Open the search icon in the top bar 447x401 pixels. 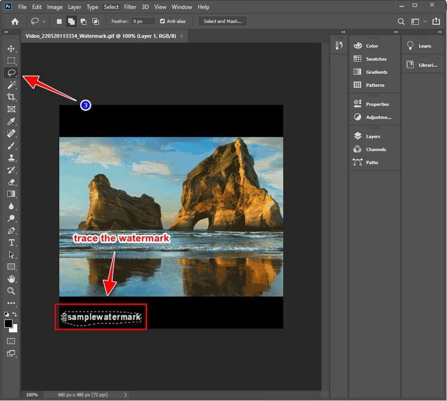pos(401,21)
